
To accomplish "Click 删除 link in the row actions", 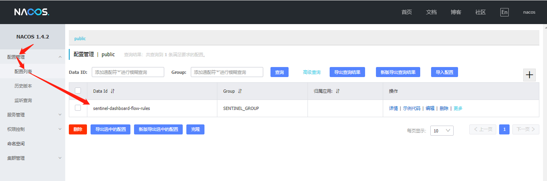I will (444, 108).
